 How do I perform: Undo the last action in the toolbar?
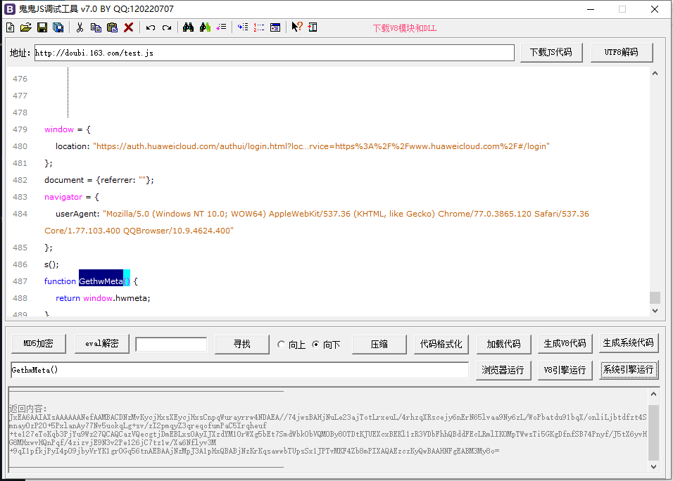151,27
